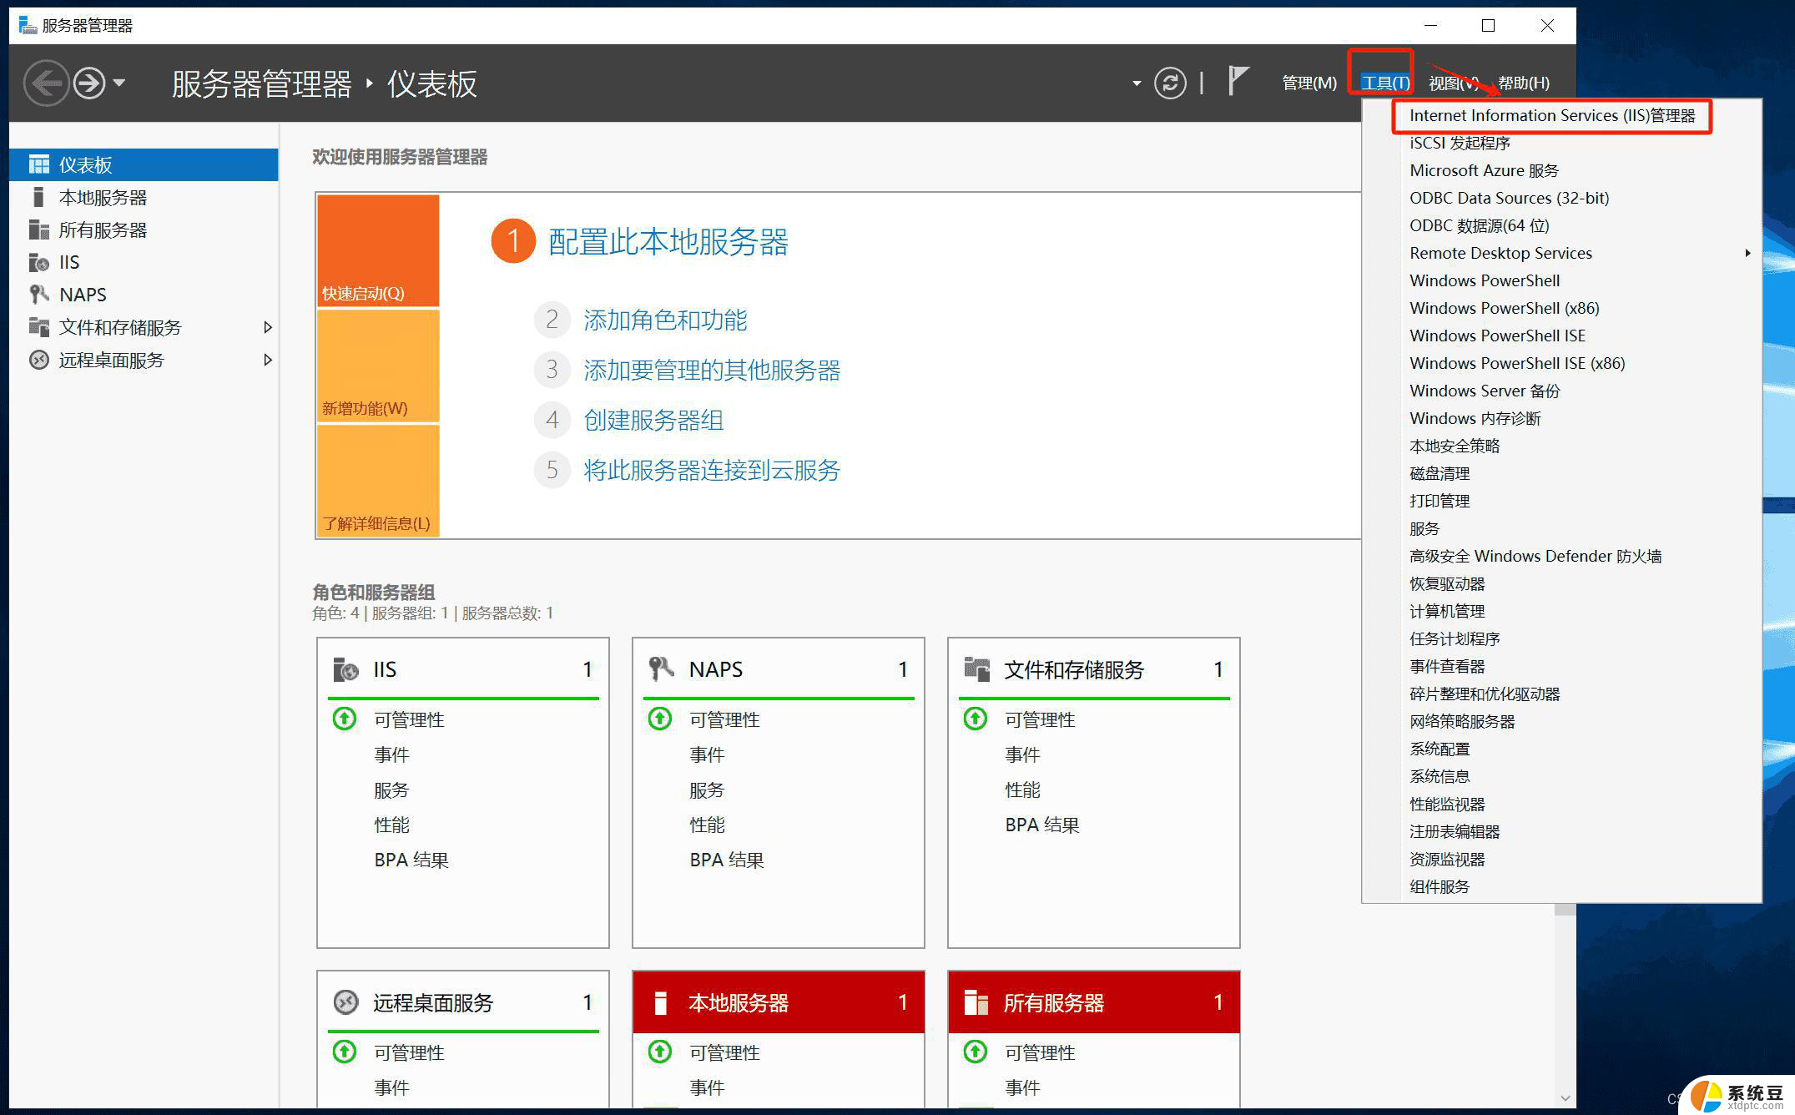1795x1115 pixels.
Task: Click the 所有服务器 sidebar icon
Action: click(x=38, y=230)
